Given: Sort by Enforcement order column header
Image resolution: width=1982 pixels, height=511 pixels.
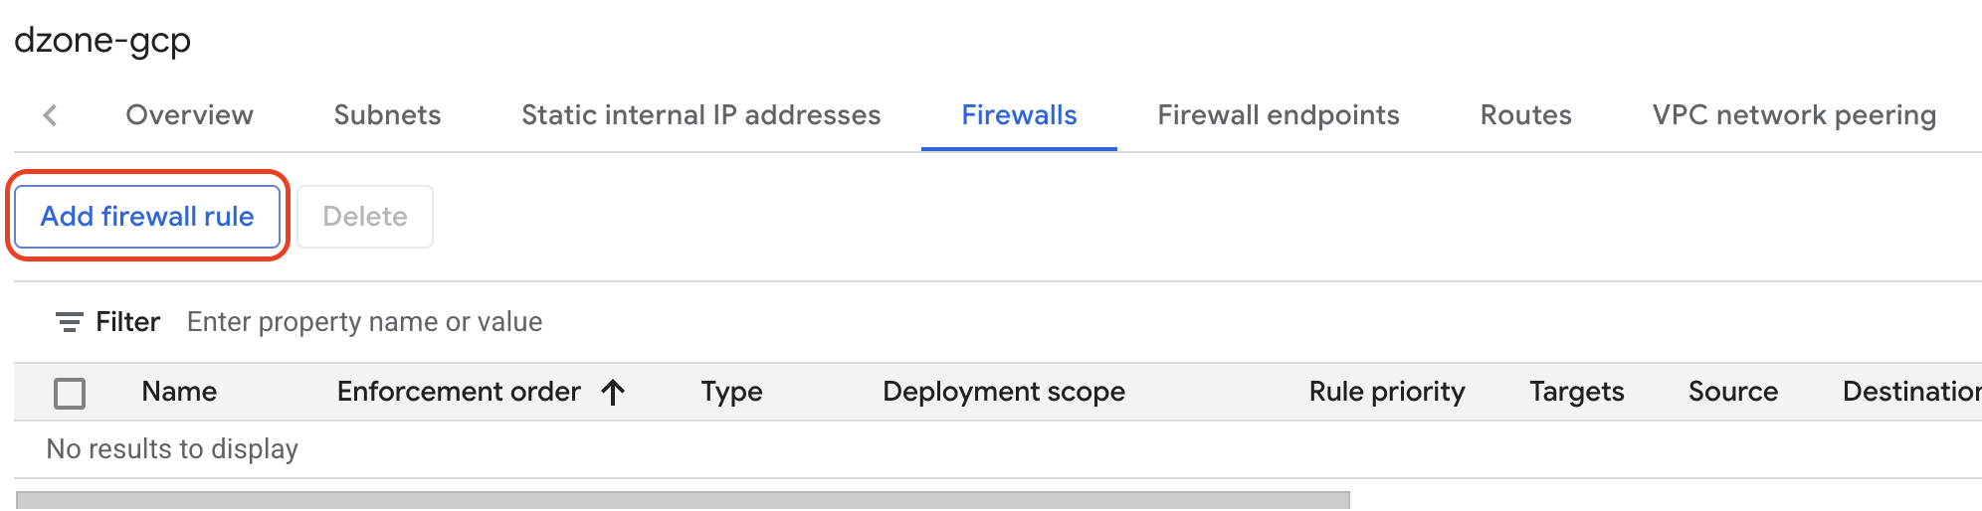Looking at the screenshot, I should pyautogui.click(x=459, y=392).
